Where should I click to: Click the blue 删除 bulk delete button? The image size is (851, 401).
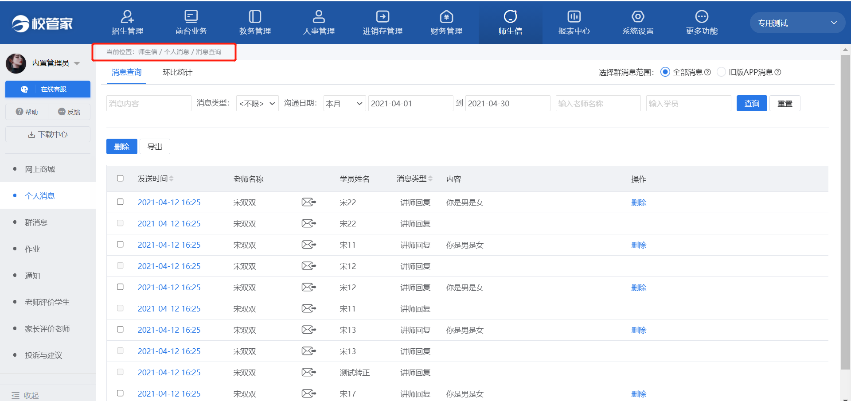pos(122,147)
